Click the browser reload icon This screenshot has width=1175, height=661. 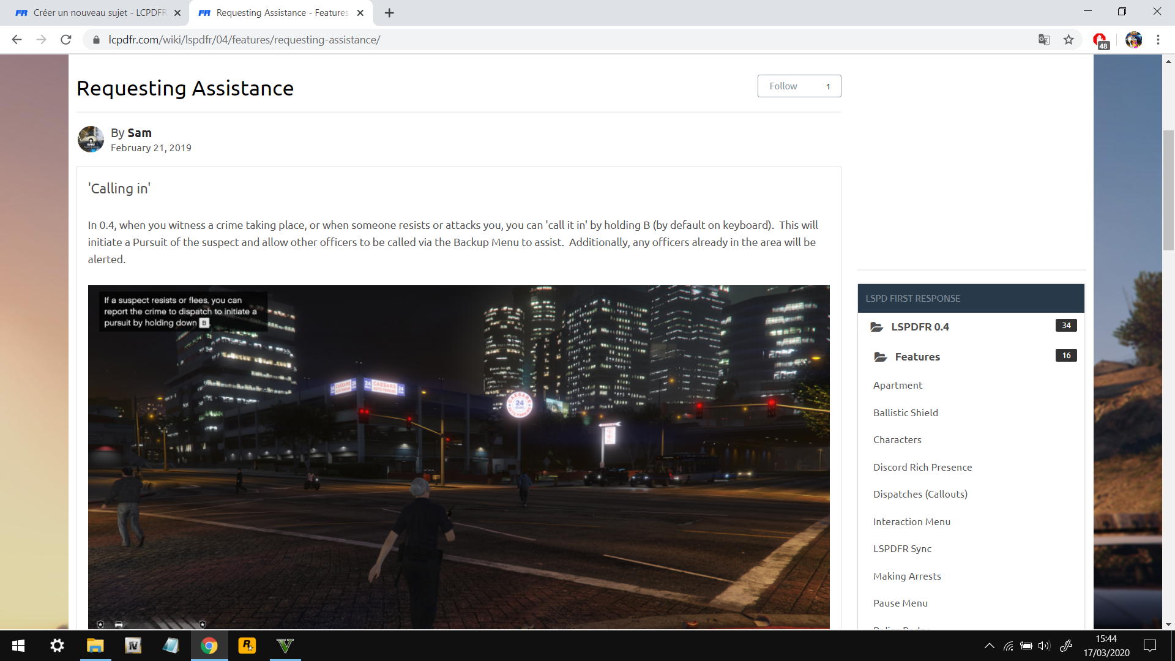[66, 40]
